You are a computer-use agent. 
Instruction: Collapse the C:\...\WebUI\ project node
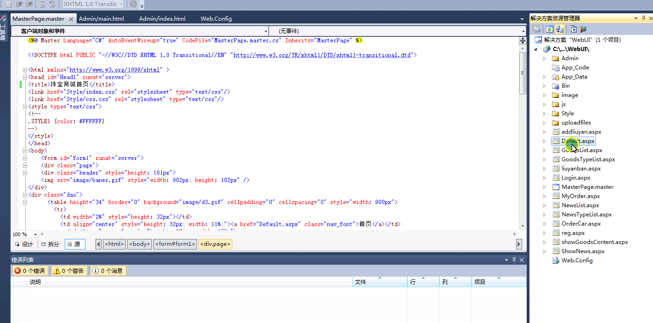point(536,49)
